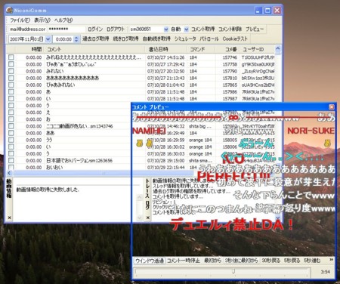Click left arrow of the horizontal scrollbar
The height and width of the screenshot is (284, 340).
coord(9,173)
